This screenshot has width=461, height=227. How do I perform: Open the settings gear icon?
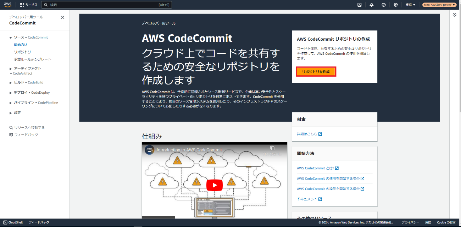click(x=396, y=5)
